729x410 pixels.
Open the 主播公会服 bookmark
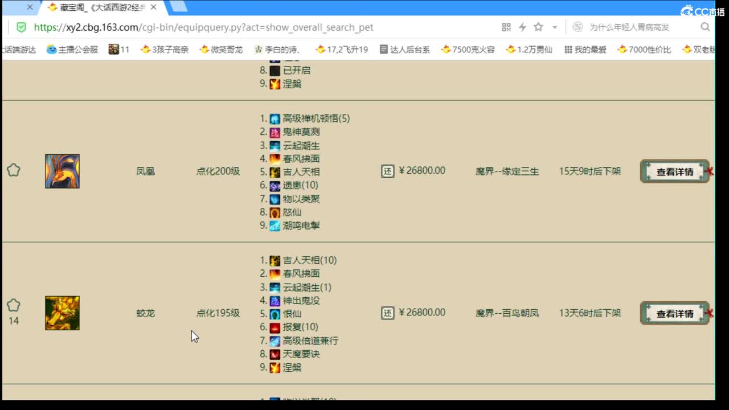click(x=72, y=50)
